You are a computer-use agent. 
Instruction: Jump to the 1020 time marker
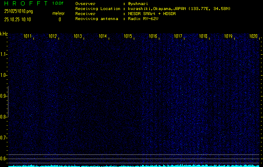coord(253,36)
